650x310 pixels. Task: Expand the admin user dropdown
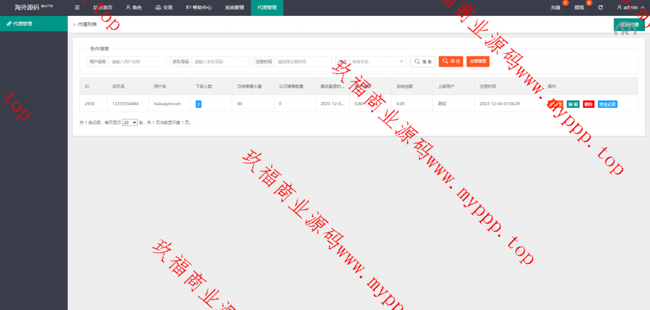tap(630, 8)
